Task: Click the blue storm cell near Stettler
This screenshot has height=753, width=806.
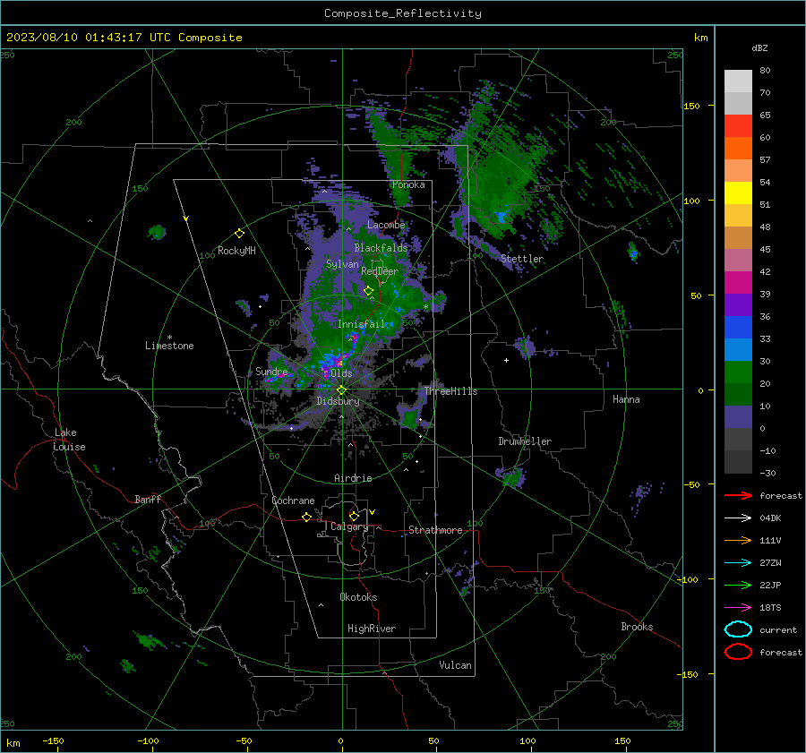Action: tap(500, 217)
